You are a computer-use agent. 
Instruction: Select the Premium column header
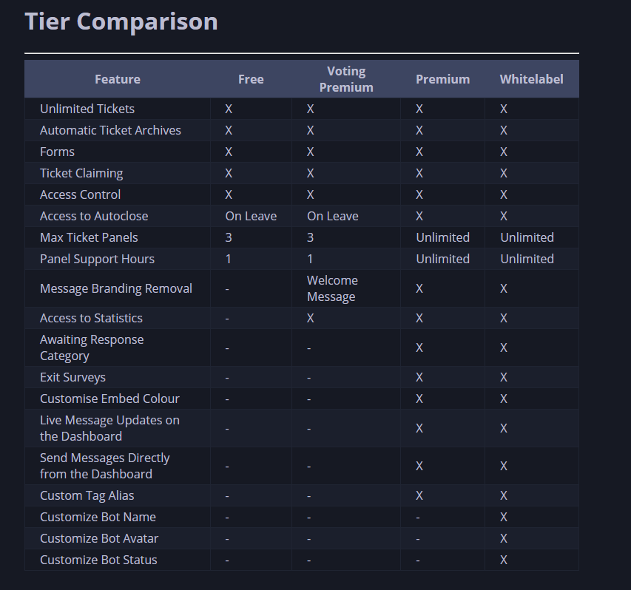[442, 79]
